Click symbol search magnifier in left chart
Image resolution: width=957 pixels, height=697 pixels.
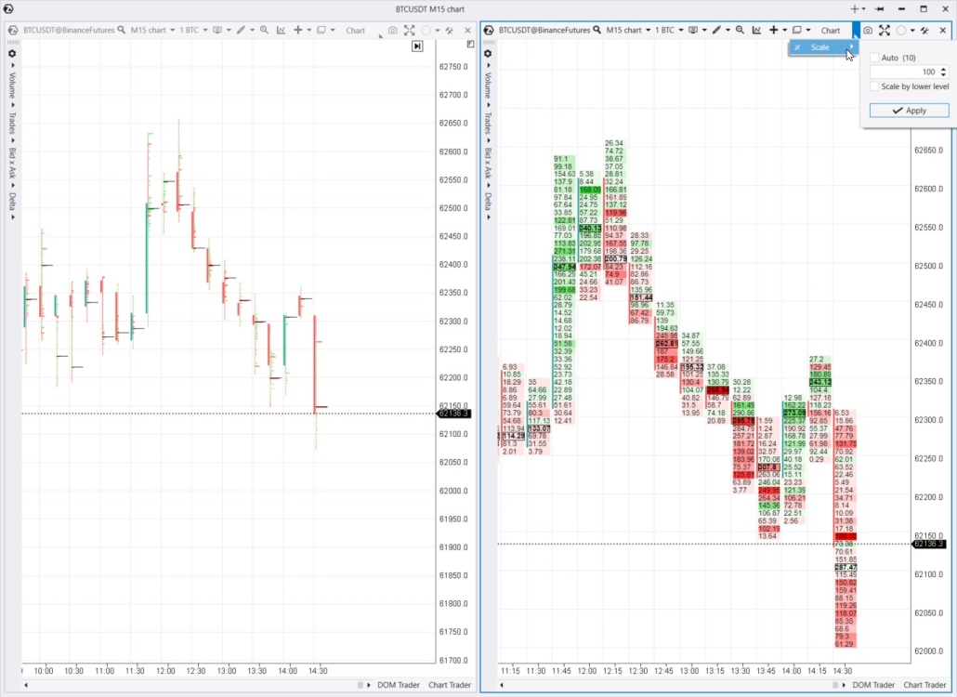(x=121, y=31)
